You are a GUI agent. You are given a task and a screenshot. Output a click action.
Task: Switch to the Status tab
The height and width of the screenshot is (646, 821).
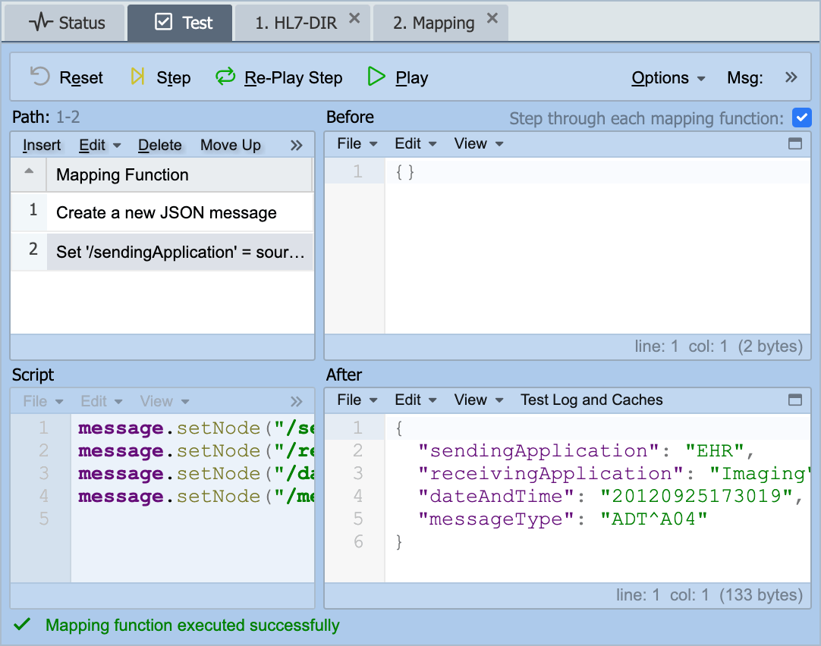pos(67,23)
